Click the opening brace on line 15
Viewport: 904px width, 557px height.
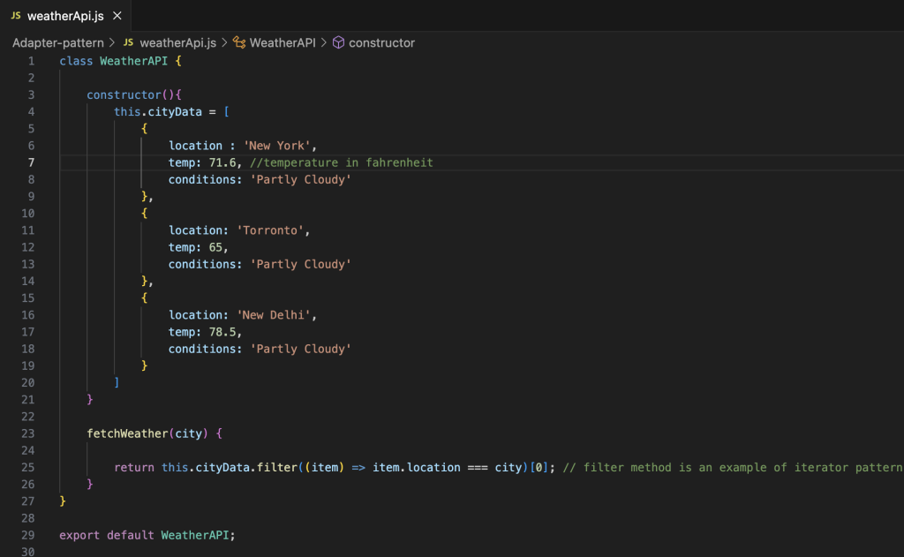point(144,298)
